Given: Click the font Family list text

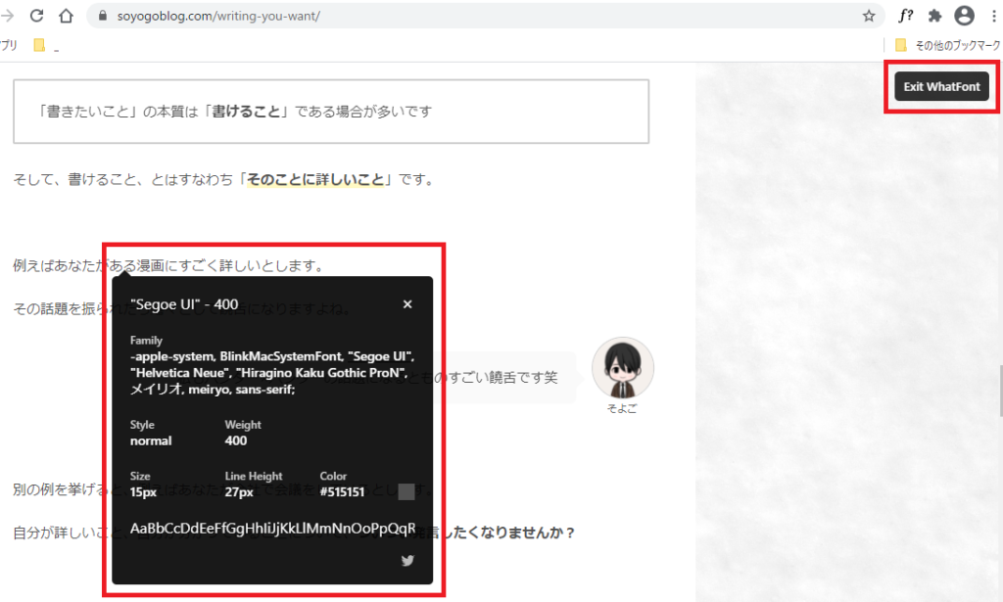Looking at the screenshot, I should [272, 373].
